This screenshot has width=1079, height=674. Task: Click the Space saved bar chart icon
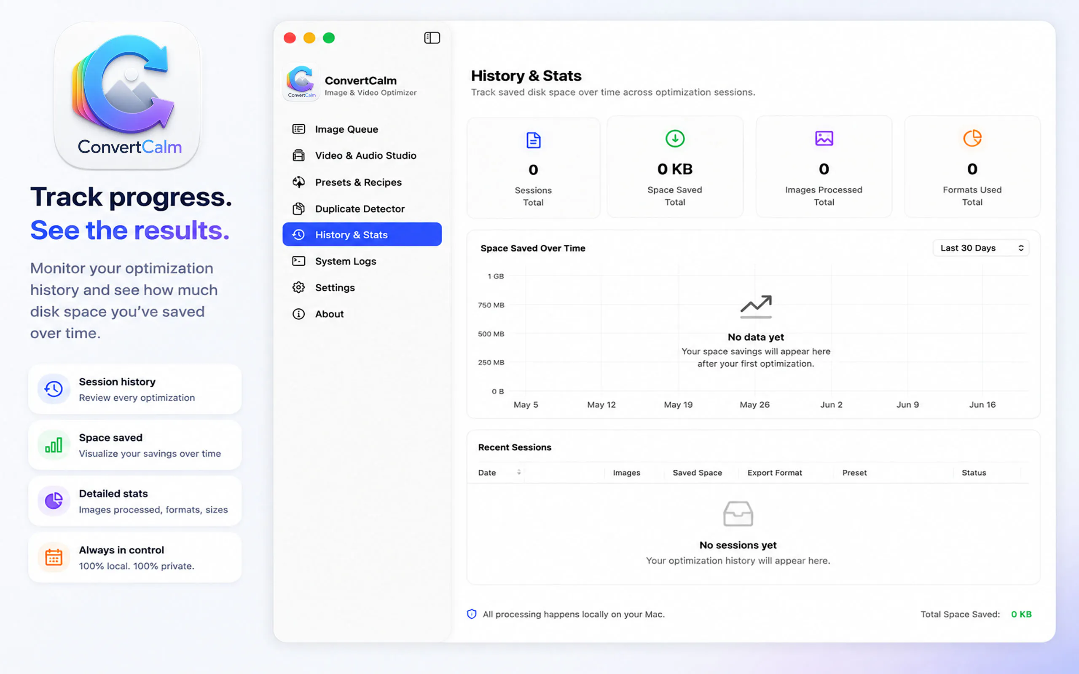(x=54, y=445)
